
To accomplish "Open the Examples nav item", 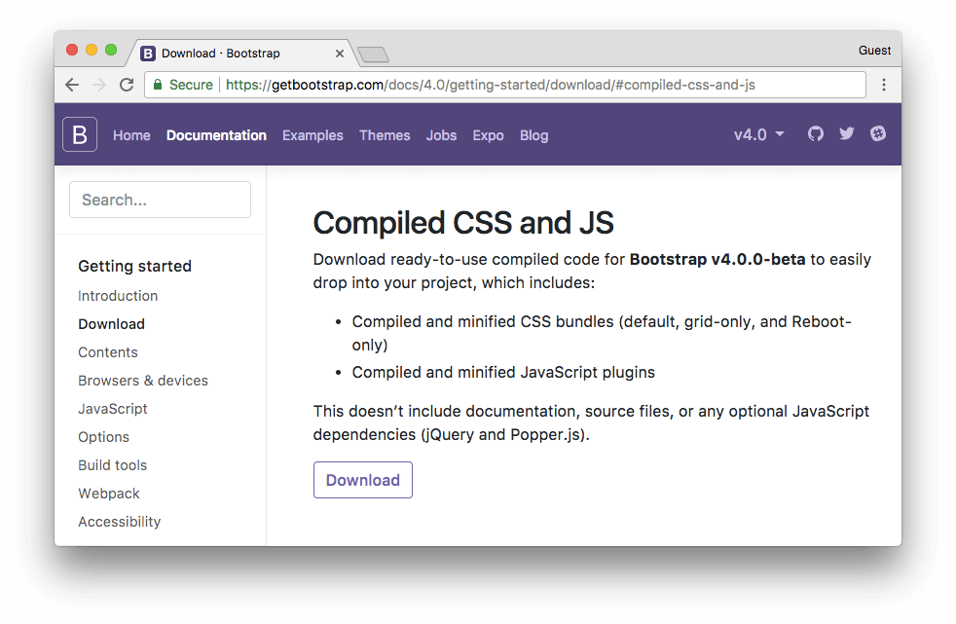I will 313,135.
